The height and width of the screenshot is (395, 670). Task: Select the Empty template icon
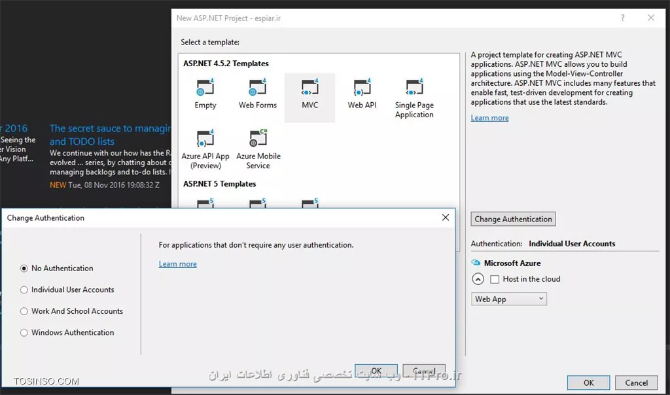[x=205, y=87]
